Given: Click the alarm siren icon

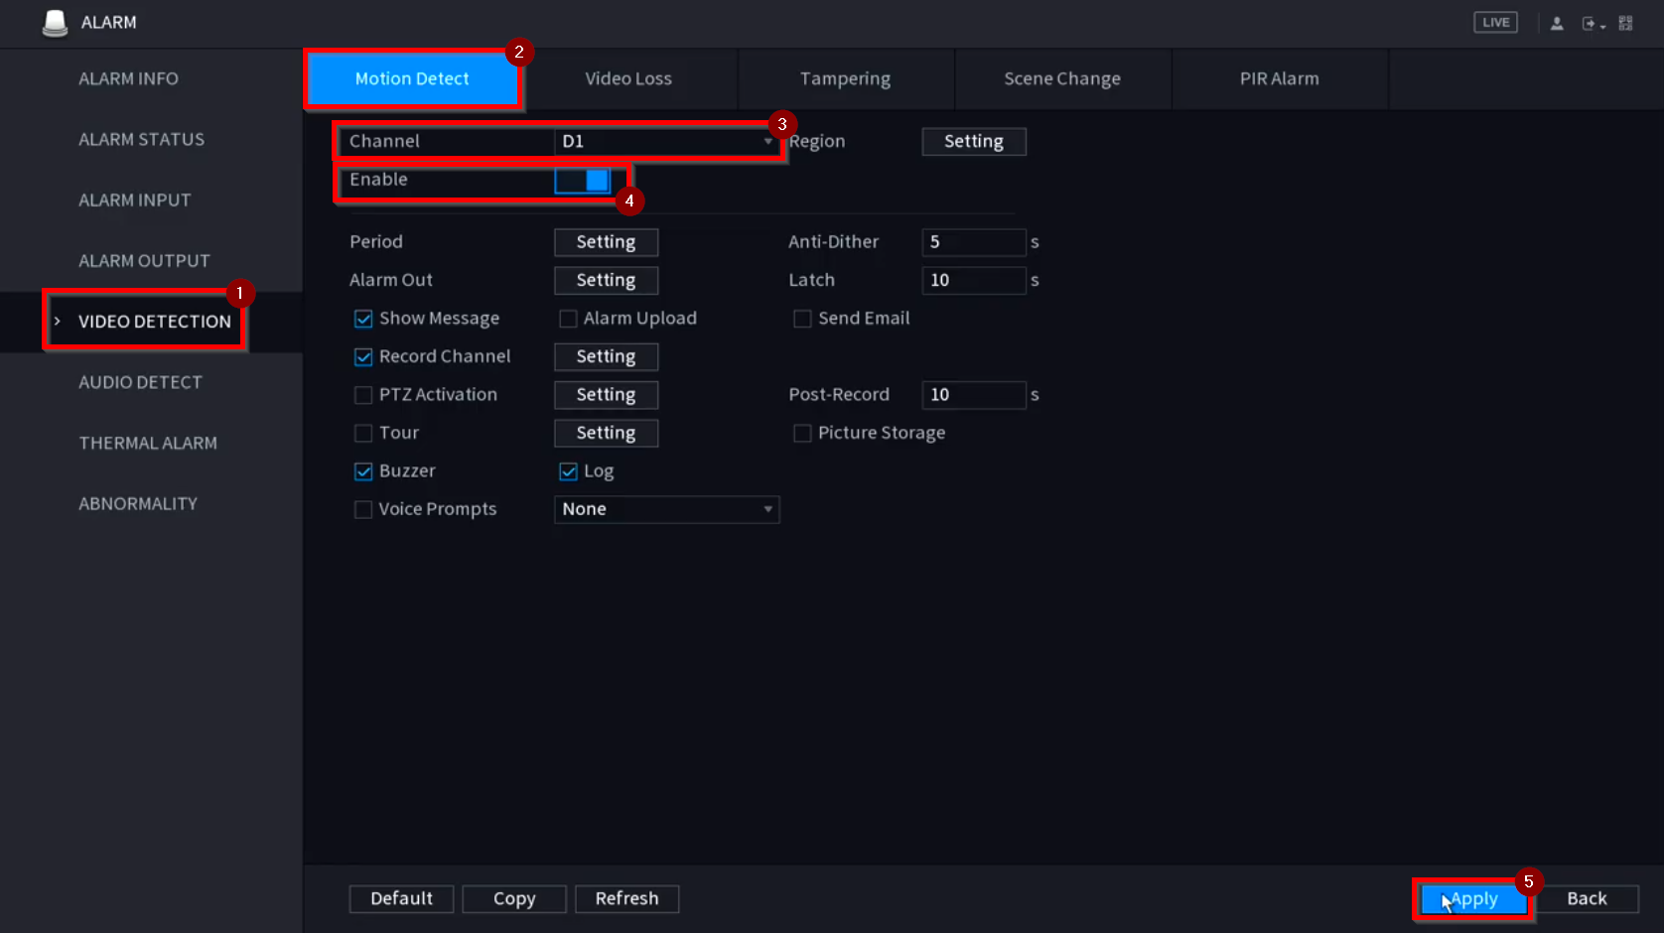Looking at the screenshot, I should pyautogui.click(x=56, y=23).
